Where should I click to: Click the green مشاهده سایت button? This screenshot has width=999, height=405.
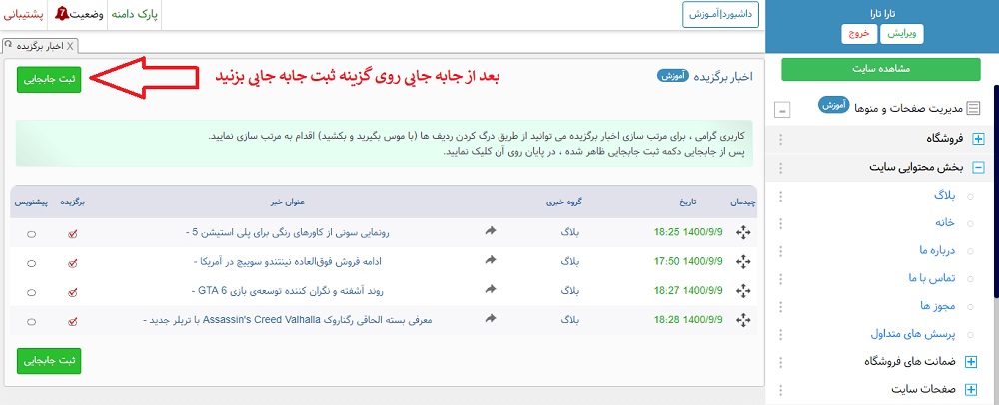coord(879,70)
